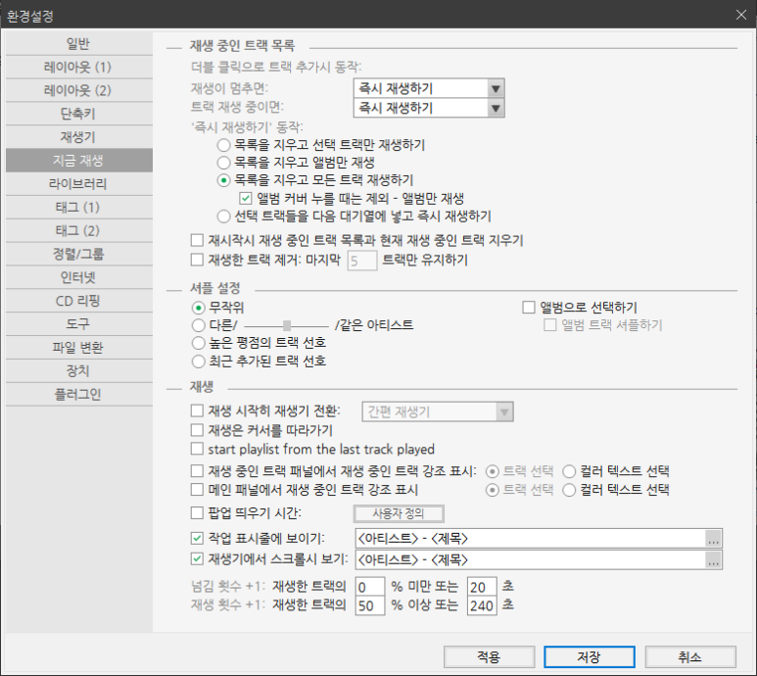Screen dimensions: 757x676
Task: Enable 재생 중인 트랙 패널에서 강조 표시 checkbox
Action: (x=197, y=471)
